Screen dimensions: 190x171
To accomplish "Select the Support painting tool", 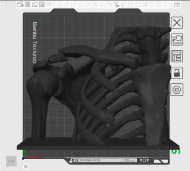I will [103, 5].
